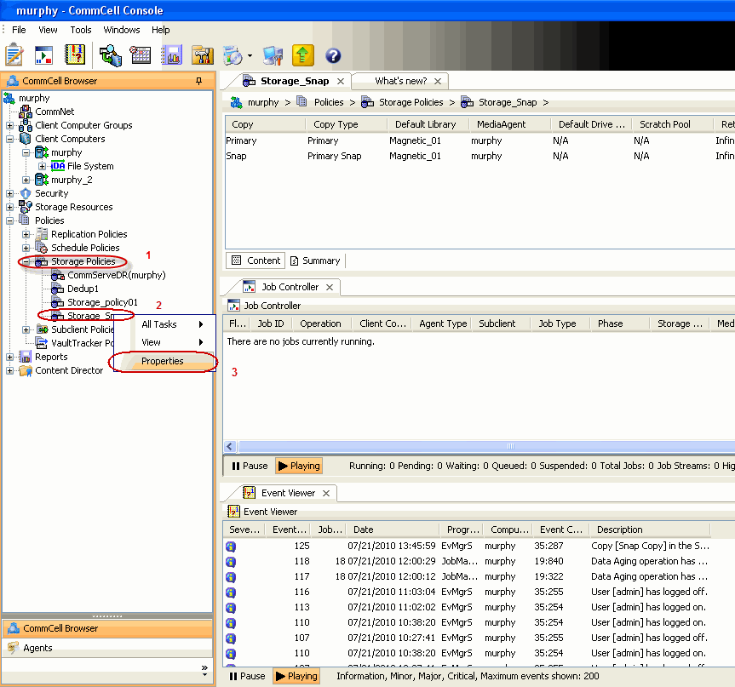735x687 pixels.
Task: Close the Job Controller tab
Action: [x=330, y=287]
